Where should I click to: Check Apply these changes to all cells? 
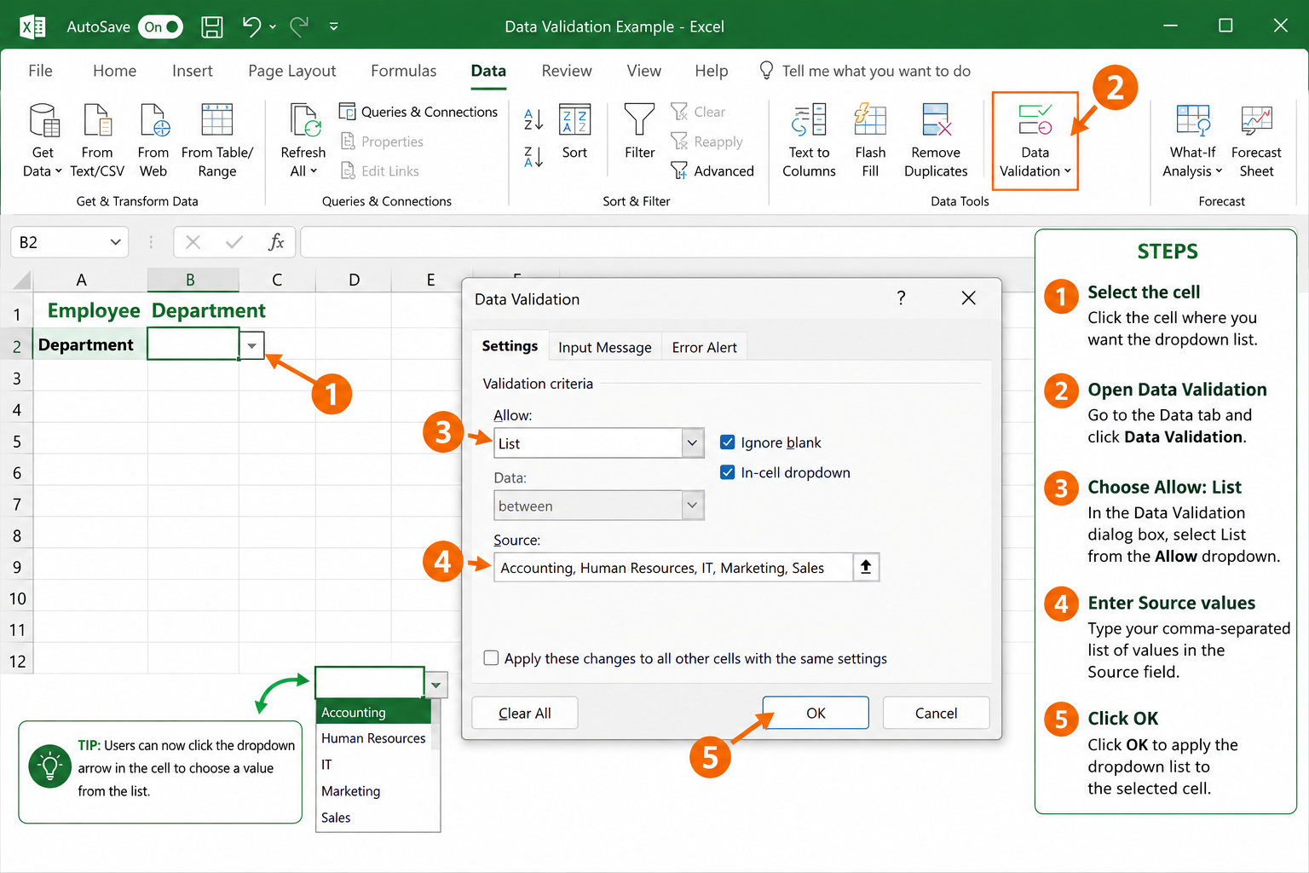(491, 657)
